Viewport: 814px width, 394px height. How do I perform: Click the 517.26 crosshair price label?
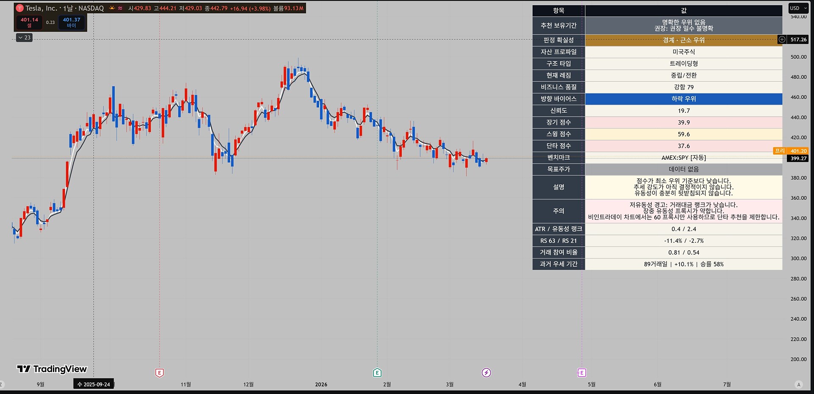coord(798,39)
